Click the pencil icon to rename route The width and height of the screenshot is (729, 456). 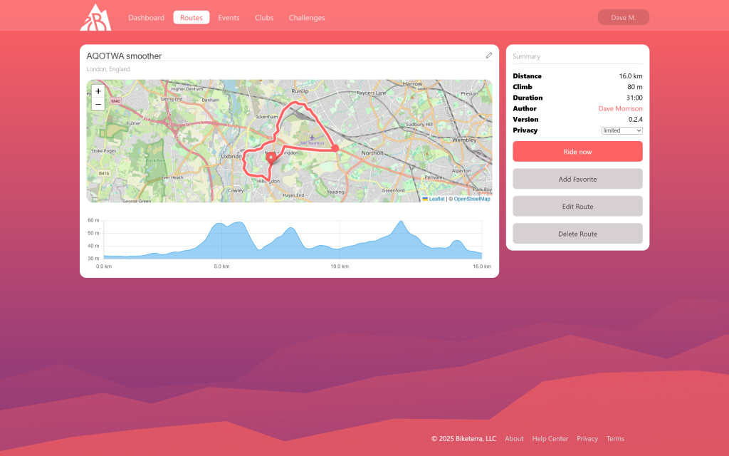(488, 56)
